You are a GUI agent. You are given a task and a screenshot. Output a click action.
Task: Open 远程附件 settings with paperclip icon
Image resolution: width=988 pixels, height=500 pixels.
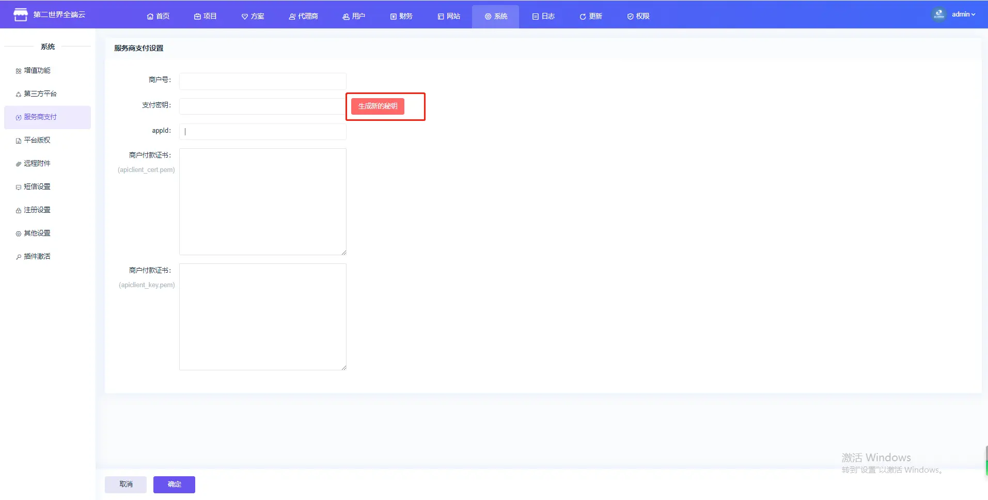click(x=19, y=164)
